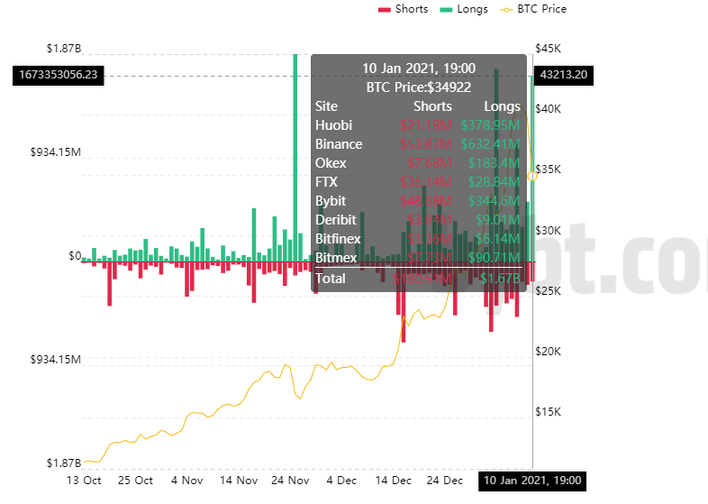Click the 43213.20 right axis value label

[x=564, y=75]
